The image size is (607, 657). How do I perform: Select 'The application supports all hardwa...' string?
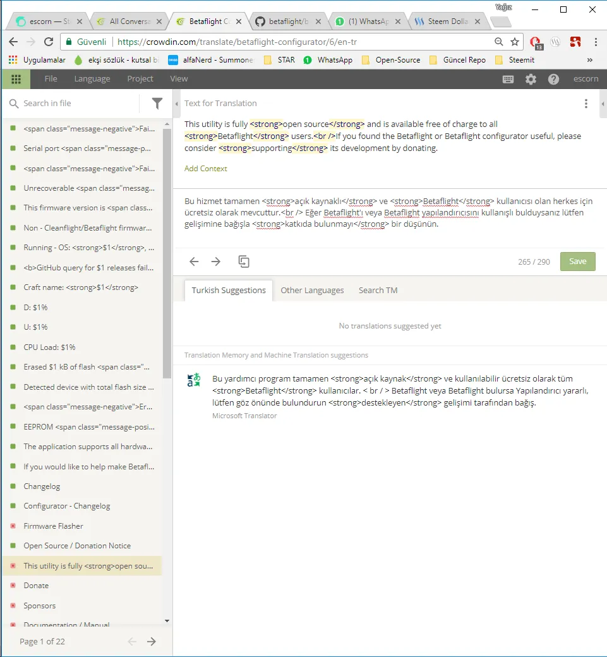[x=83, y=446]
